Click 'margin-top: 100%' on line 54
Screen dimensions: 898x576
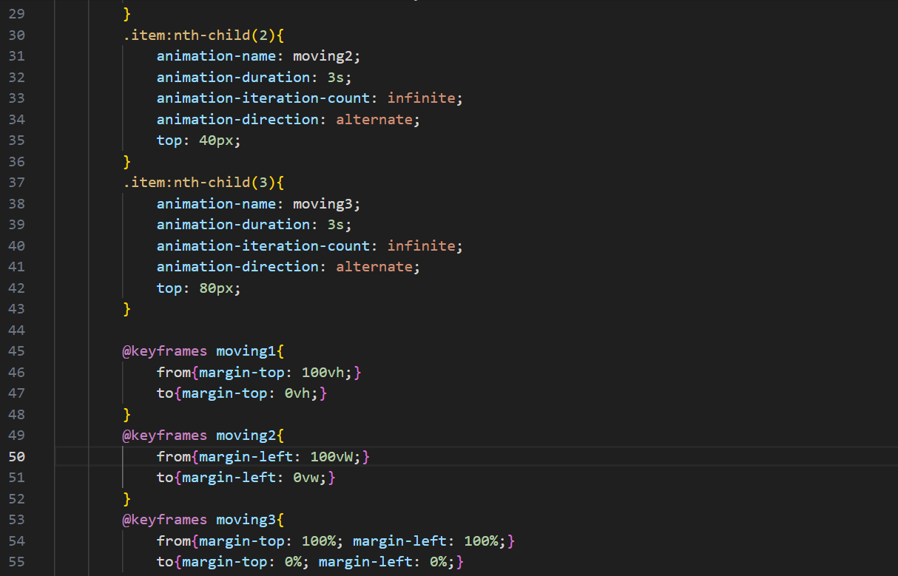pyautogui.click(x=268, y=541)
